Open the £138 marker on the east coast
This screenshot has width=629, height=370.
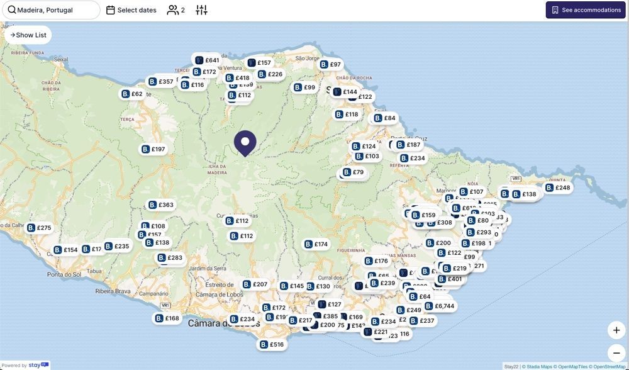524,194
